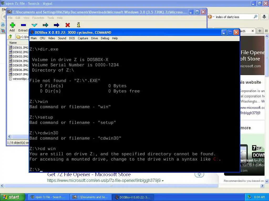The image size is (269, 201).
Task: Select the winworldpc file in 7-Zip
Action: (x=19, y=79)
